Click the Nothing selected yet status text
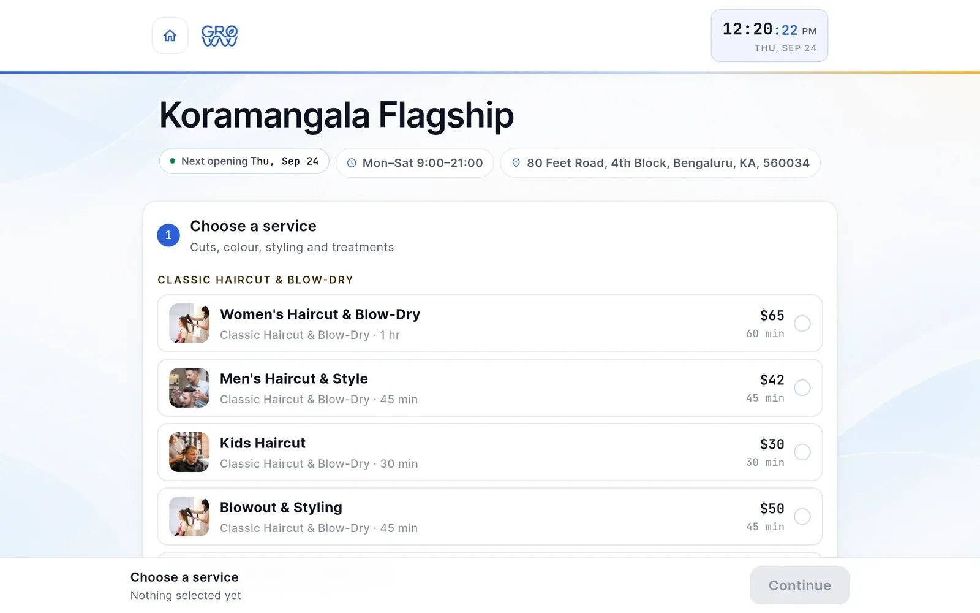Viewport: 980px width, 613px height. coord(186,595)
